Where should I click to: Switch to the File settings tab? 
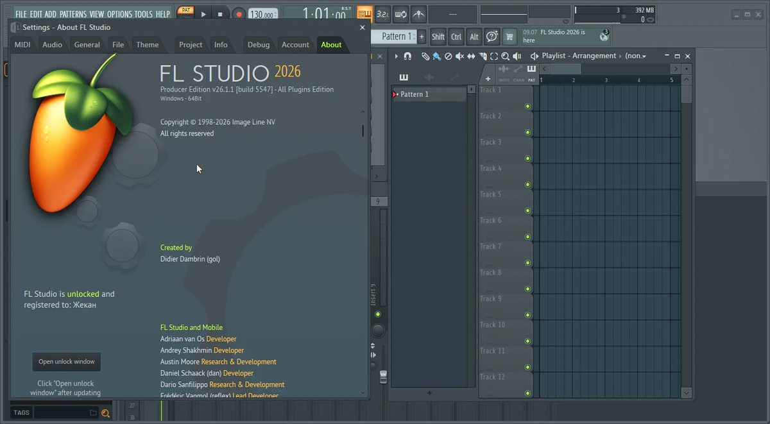click(x=118, y=45)
